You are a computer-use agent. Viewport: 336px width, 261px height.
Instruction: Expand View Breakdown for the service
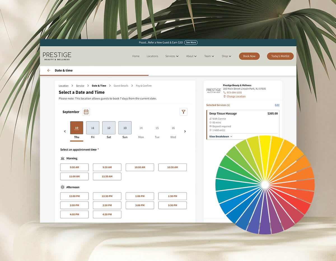221,137
